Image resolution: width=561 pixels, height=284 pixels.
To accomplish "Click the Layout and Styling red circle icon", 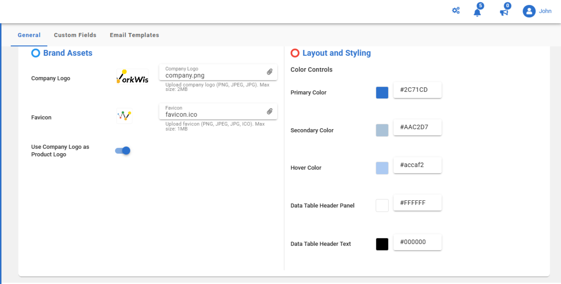I will (x=295, y=53).
